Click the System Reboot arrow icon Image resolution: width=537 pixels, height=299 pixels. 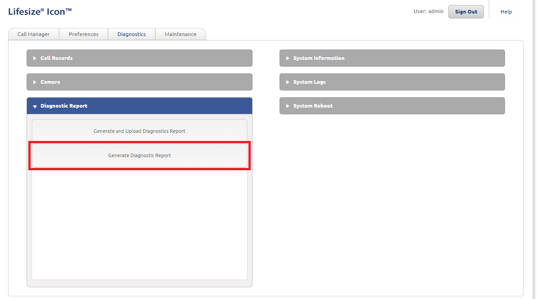(x=287, y=105)
